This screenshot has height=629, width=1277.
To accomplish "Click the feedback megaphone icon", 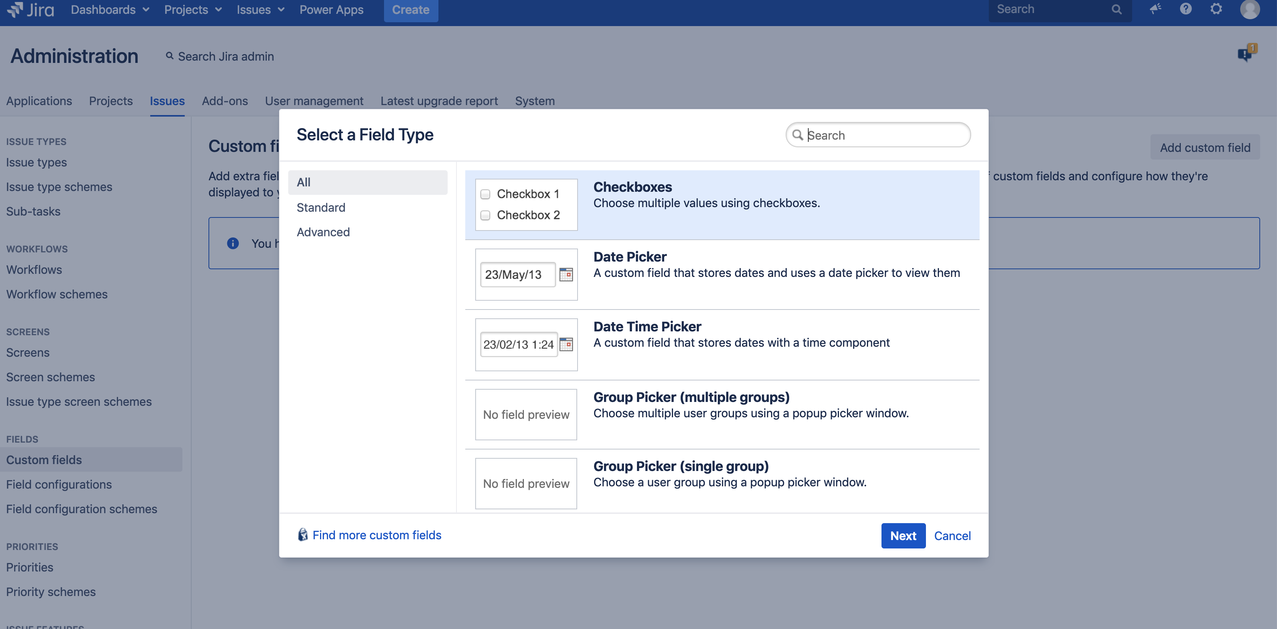I will [1155, 10].
